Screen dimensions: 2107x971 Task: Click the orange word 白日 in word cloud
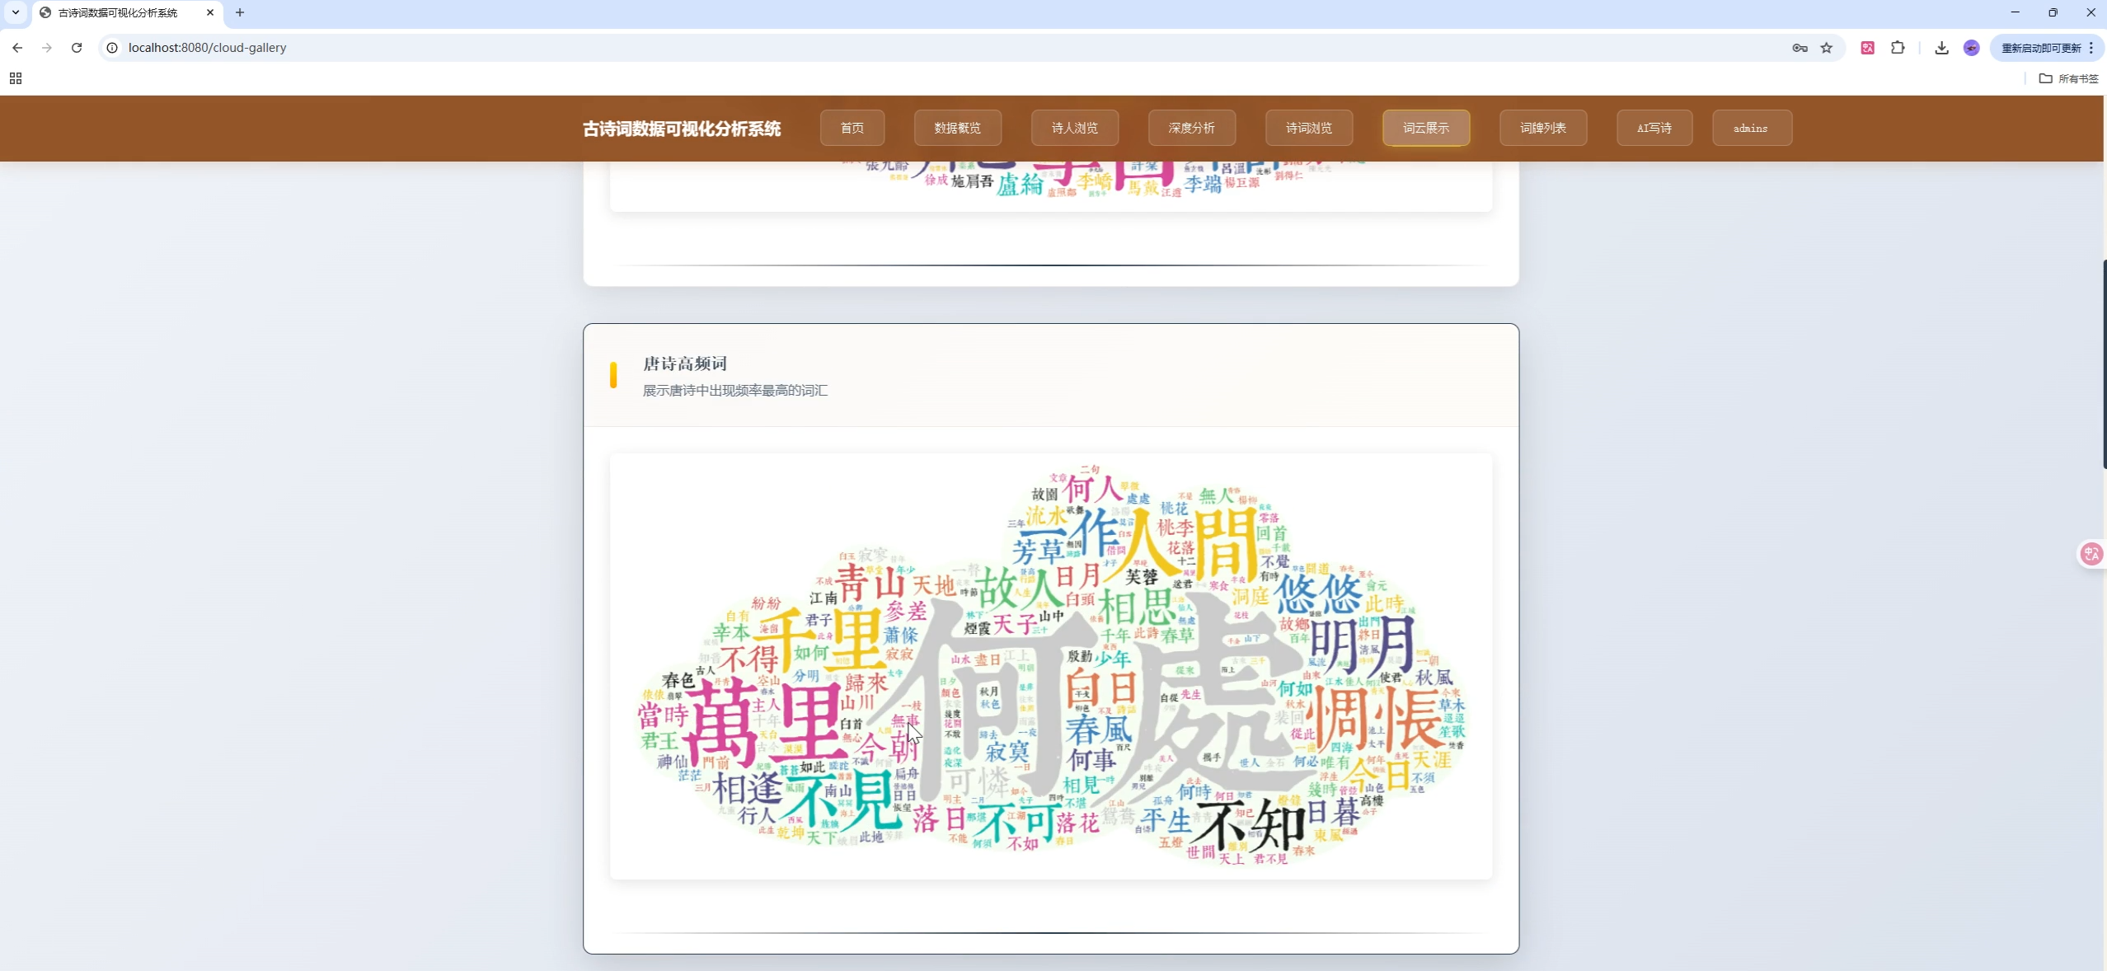(x=1101, y=688)
